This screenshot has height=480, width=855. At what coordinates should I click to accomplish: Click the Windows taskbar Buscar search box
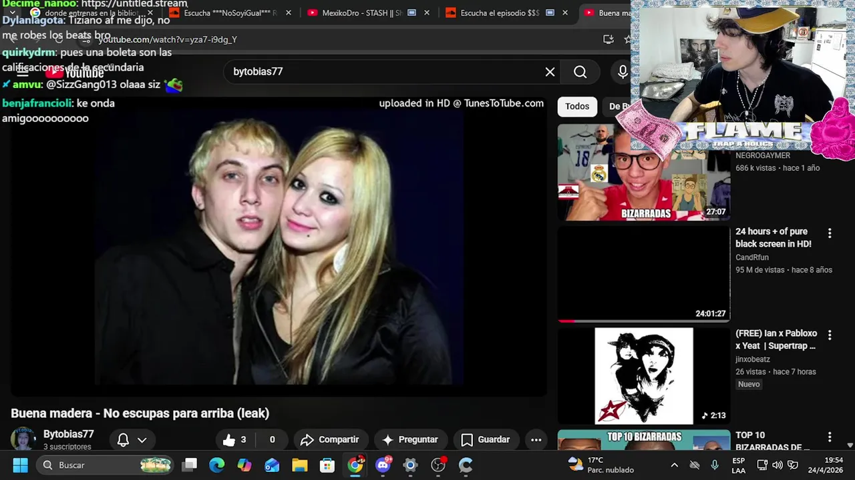coord(106,465)
